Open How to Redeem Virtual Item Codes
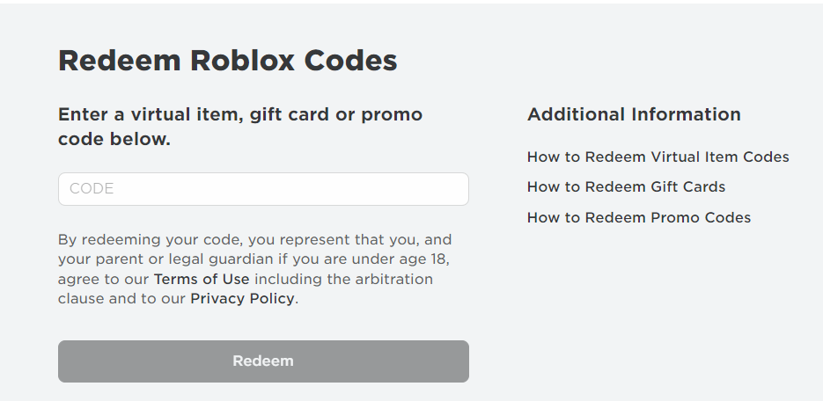 pos(658,157)
